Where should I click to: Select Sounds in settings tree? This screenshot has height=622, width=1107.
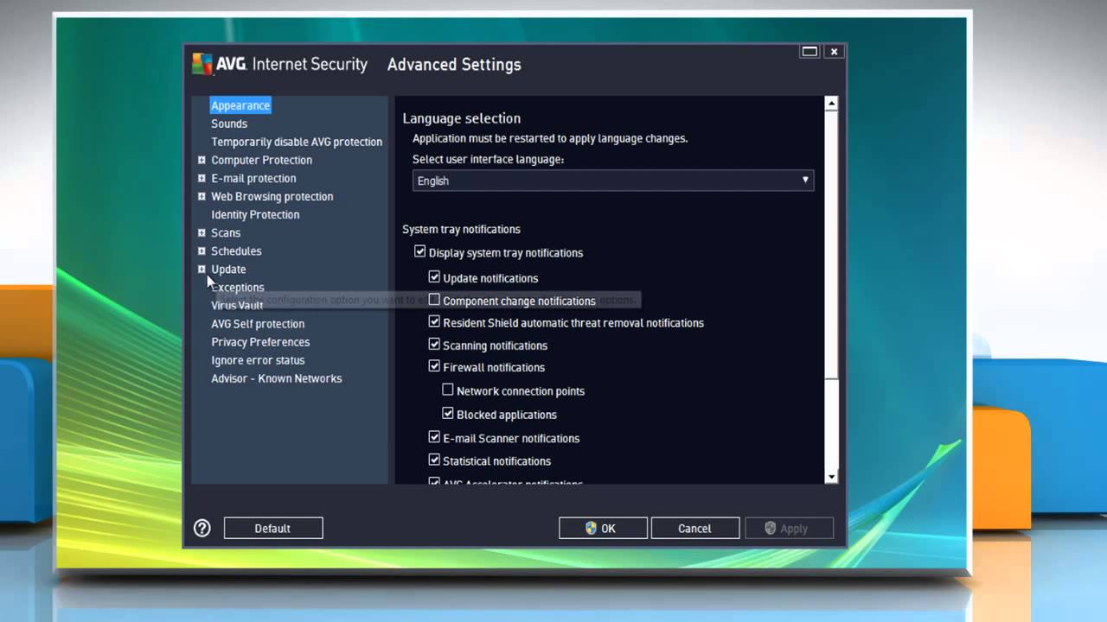pyautogui.click(x=229, y=124)
